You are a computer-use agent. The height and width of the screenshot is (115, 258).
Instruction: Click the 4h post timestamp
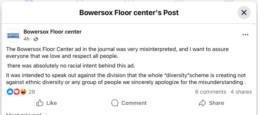pos(26,39)
